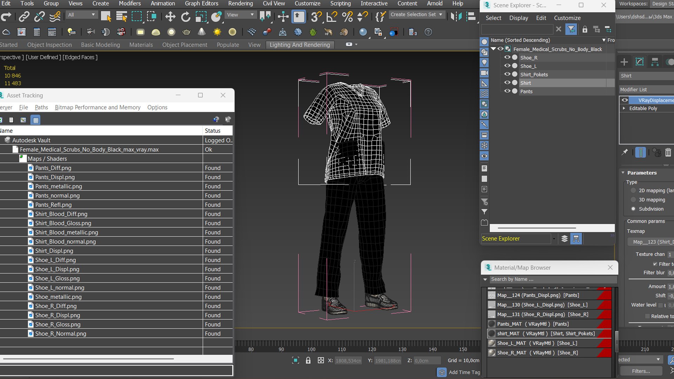The width and height of the screenshot is (674, 379).
Task: Open selection filter All dropdown
Action: point(81,15)
